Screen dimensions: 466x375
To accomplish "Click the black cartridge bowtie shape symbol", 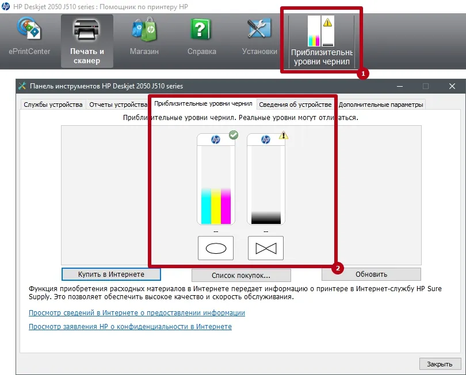I will coord(266,248).
